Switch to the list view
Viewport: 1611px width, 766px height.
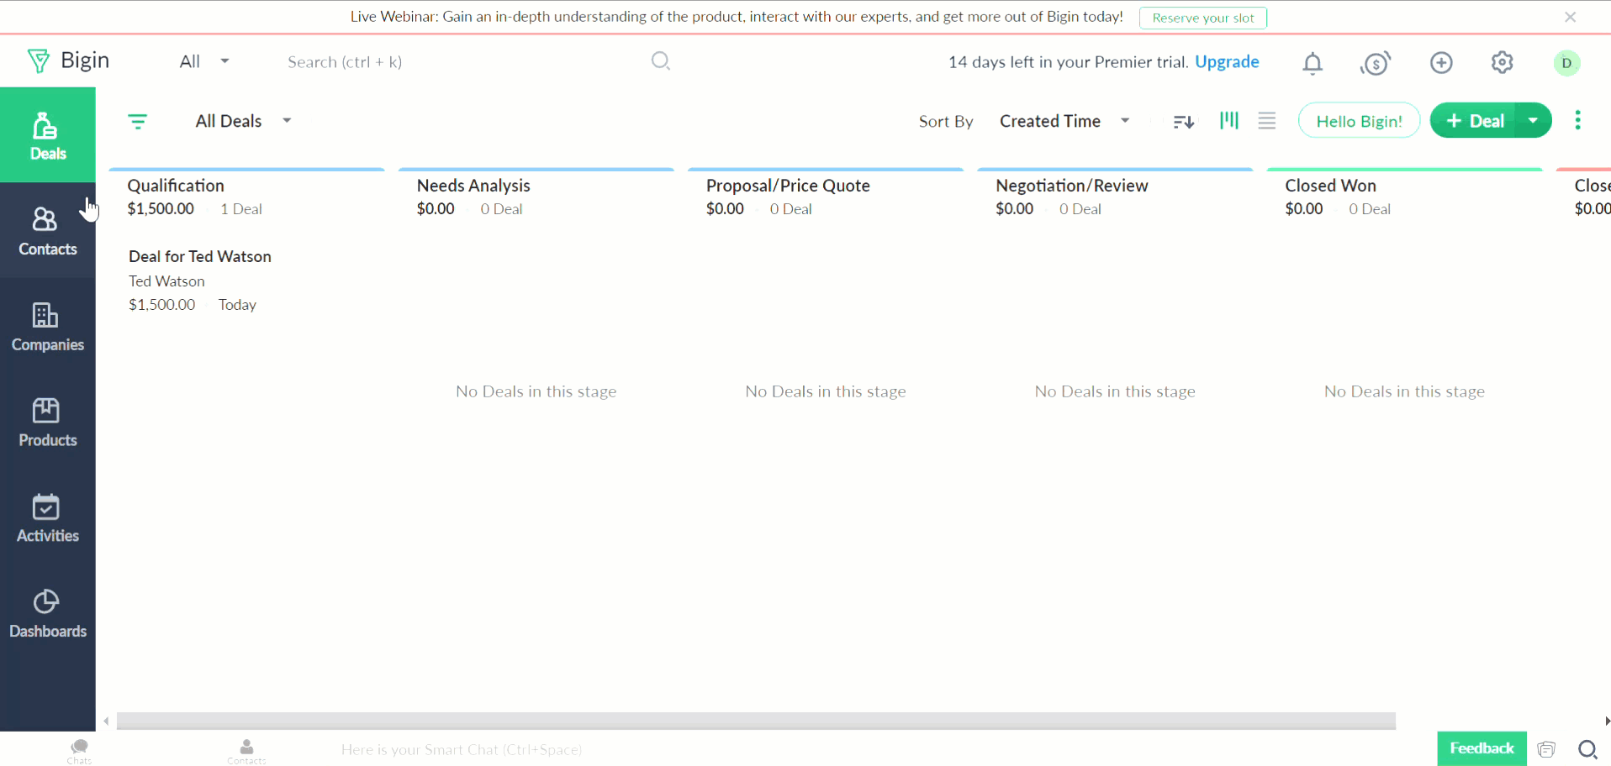point(1267,121)
